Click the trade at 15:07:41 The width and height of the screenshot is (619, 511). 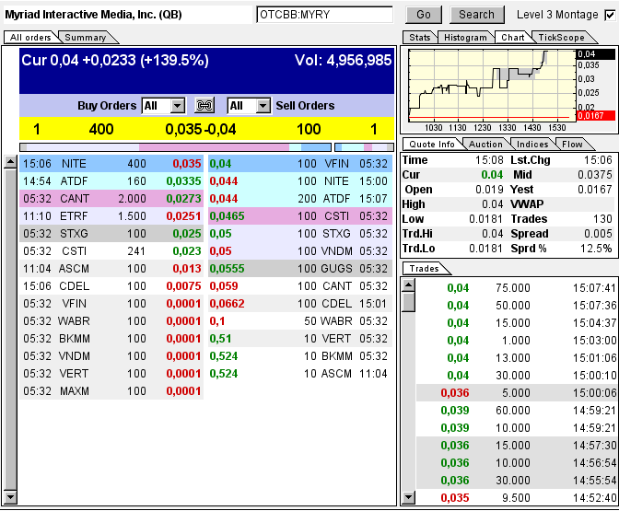(x=517, y=287)
